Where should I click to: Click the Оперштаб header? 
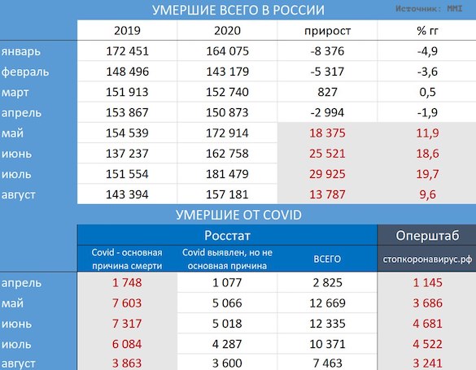(427, 236)
